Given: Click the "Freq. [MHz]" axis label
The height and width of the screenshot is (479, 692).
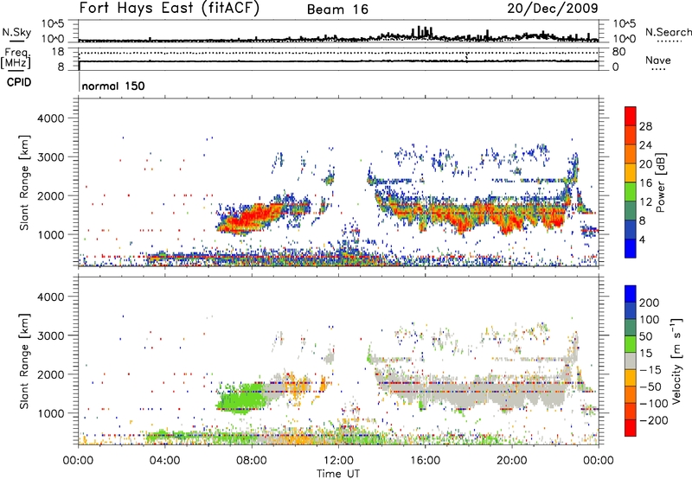Looking at the screenshot, I should point(16,59).
